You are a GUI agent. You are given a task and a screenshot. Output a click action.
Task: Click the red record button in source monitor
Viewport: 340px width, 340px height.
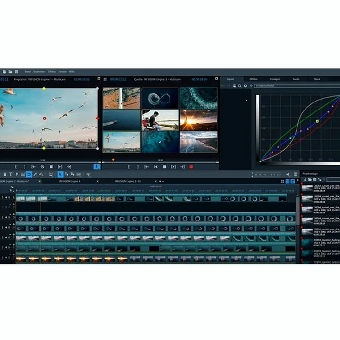click(x=191, y=167)
